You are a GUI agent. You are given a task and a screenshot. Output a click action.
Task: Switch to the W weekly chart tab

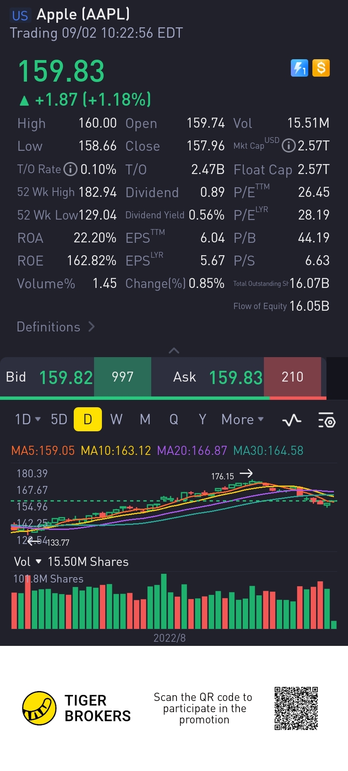click(116, 419)
